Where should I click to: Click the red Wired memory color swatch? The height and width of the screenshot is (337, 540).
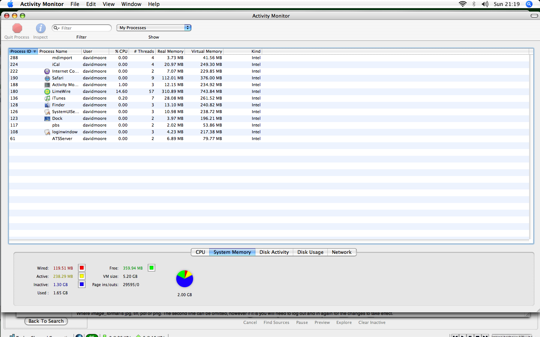pyautogui.click(x=82, y=268)
